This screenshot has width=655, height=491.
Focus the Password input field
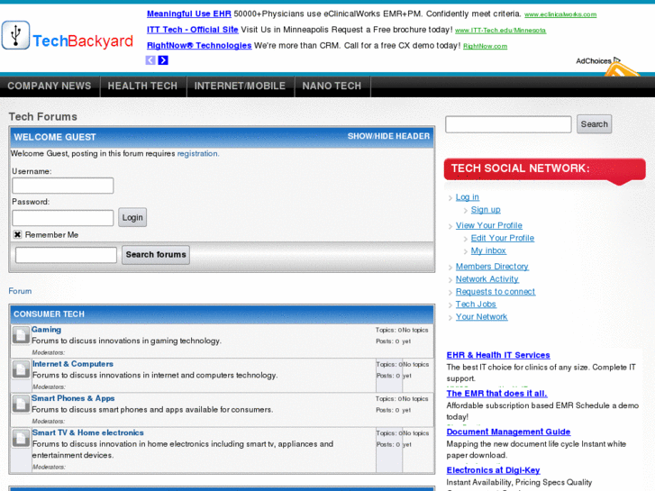63,218
